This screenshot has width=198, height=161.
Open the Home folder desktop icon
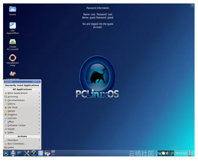[x=13, y=11]
